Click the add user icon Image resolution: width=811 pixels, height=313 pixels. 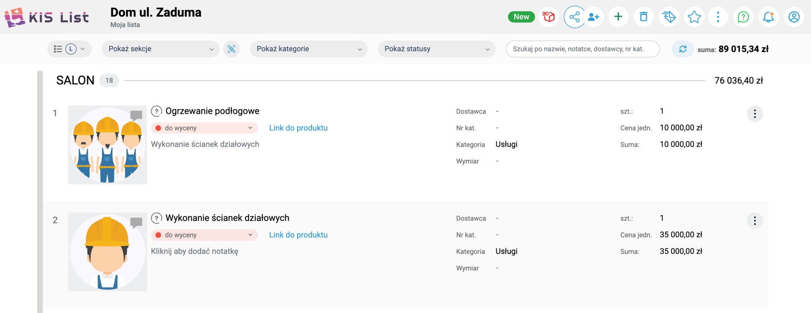593,17
